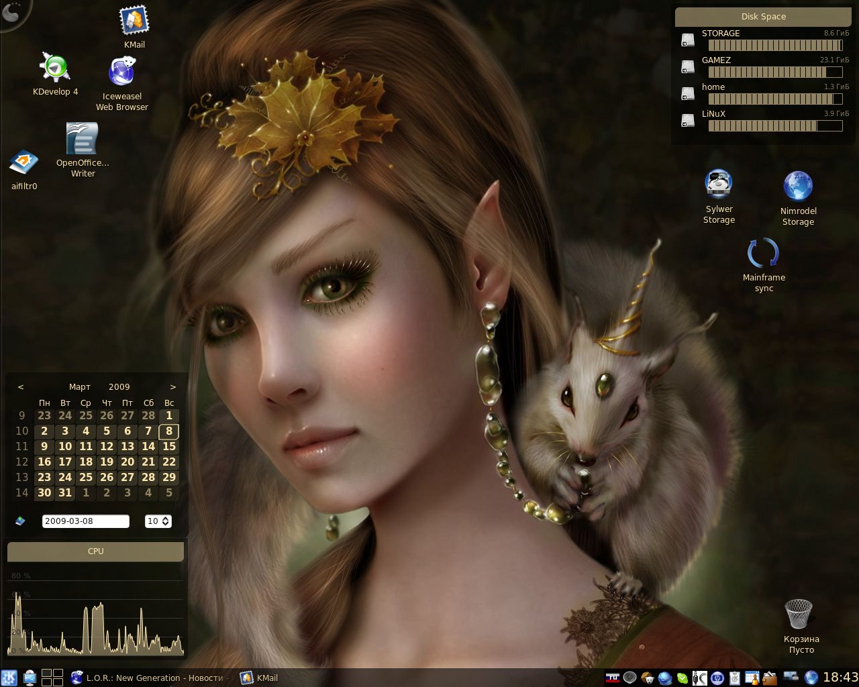This screenshot has height=687, width=859.
Task: Open the network connections tray icon
Action: [791, 678]
